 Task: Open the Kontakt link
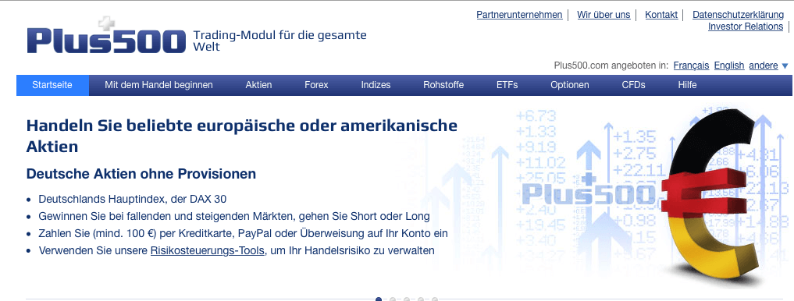pos(661,15)
